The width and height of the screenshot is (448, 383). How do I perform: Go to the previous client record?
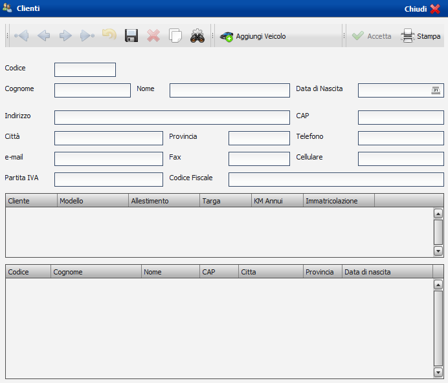coord(44,36)
